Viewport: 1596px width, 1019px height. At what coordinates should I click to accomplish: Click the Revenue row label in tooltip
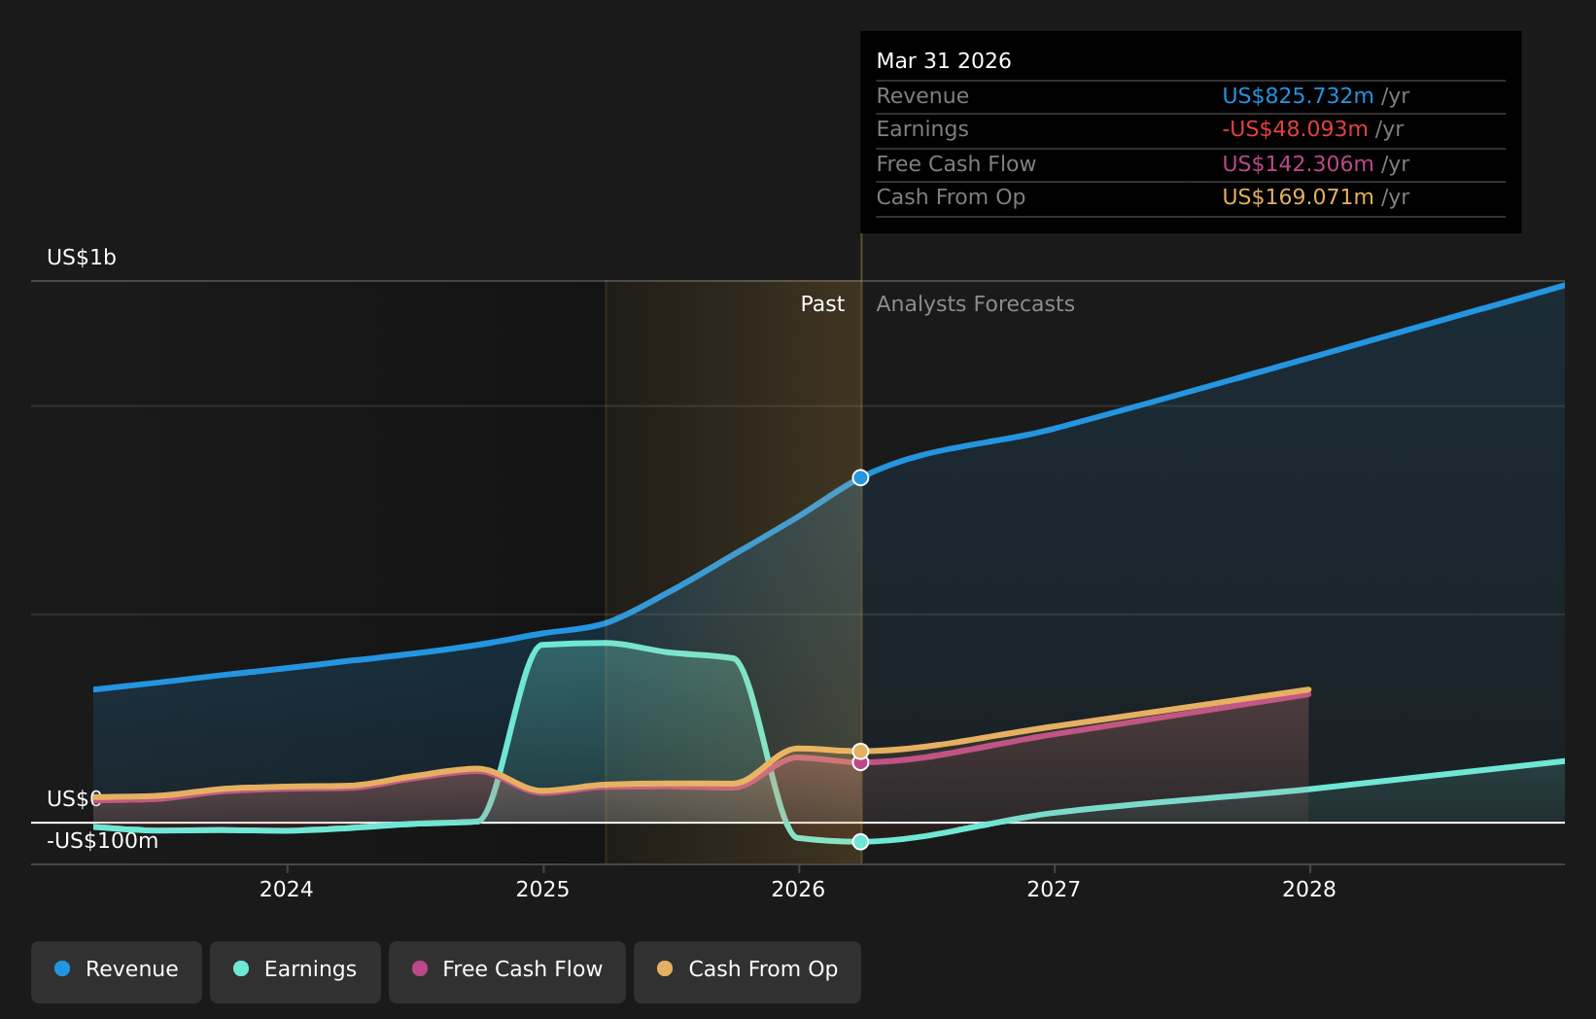pyautogui.click(x=922, y=96)
